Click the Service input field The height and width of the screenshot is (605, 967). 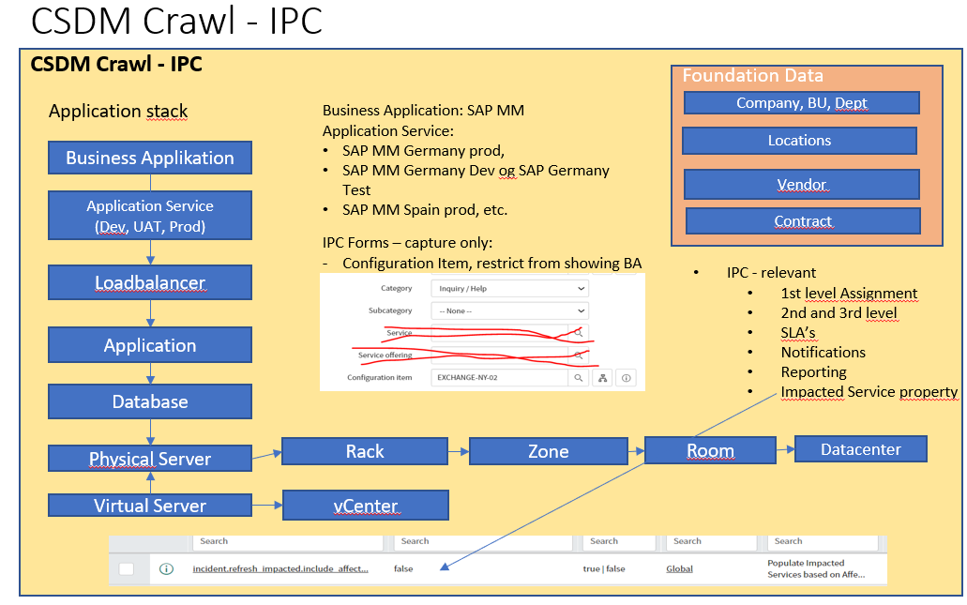pyautogui.click(x=499, y=332)
